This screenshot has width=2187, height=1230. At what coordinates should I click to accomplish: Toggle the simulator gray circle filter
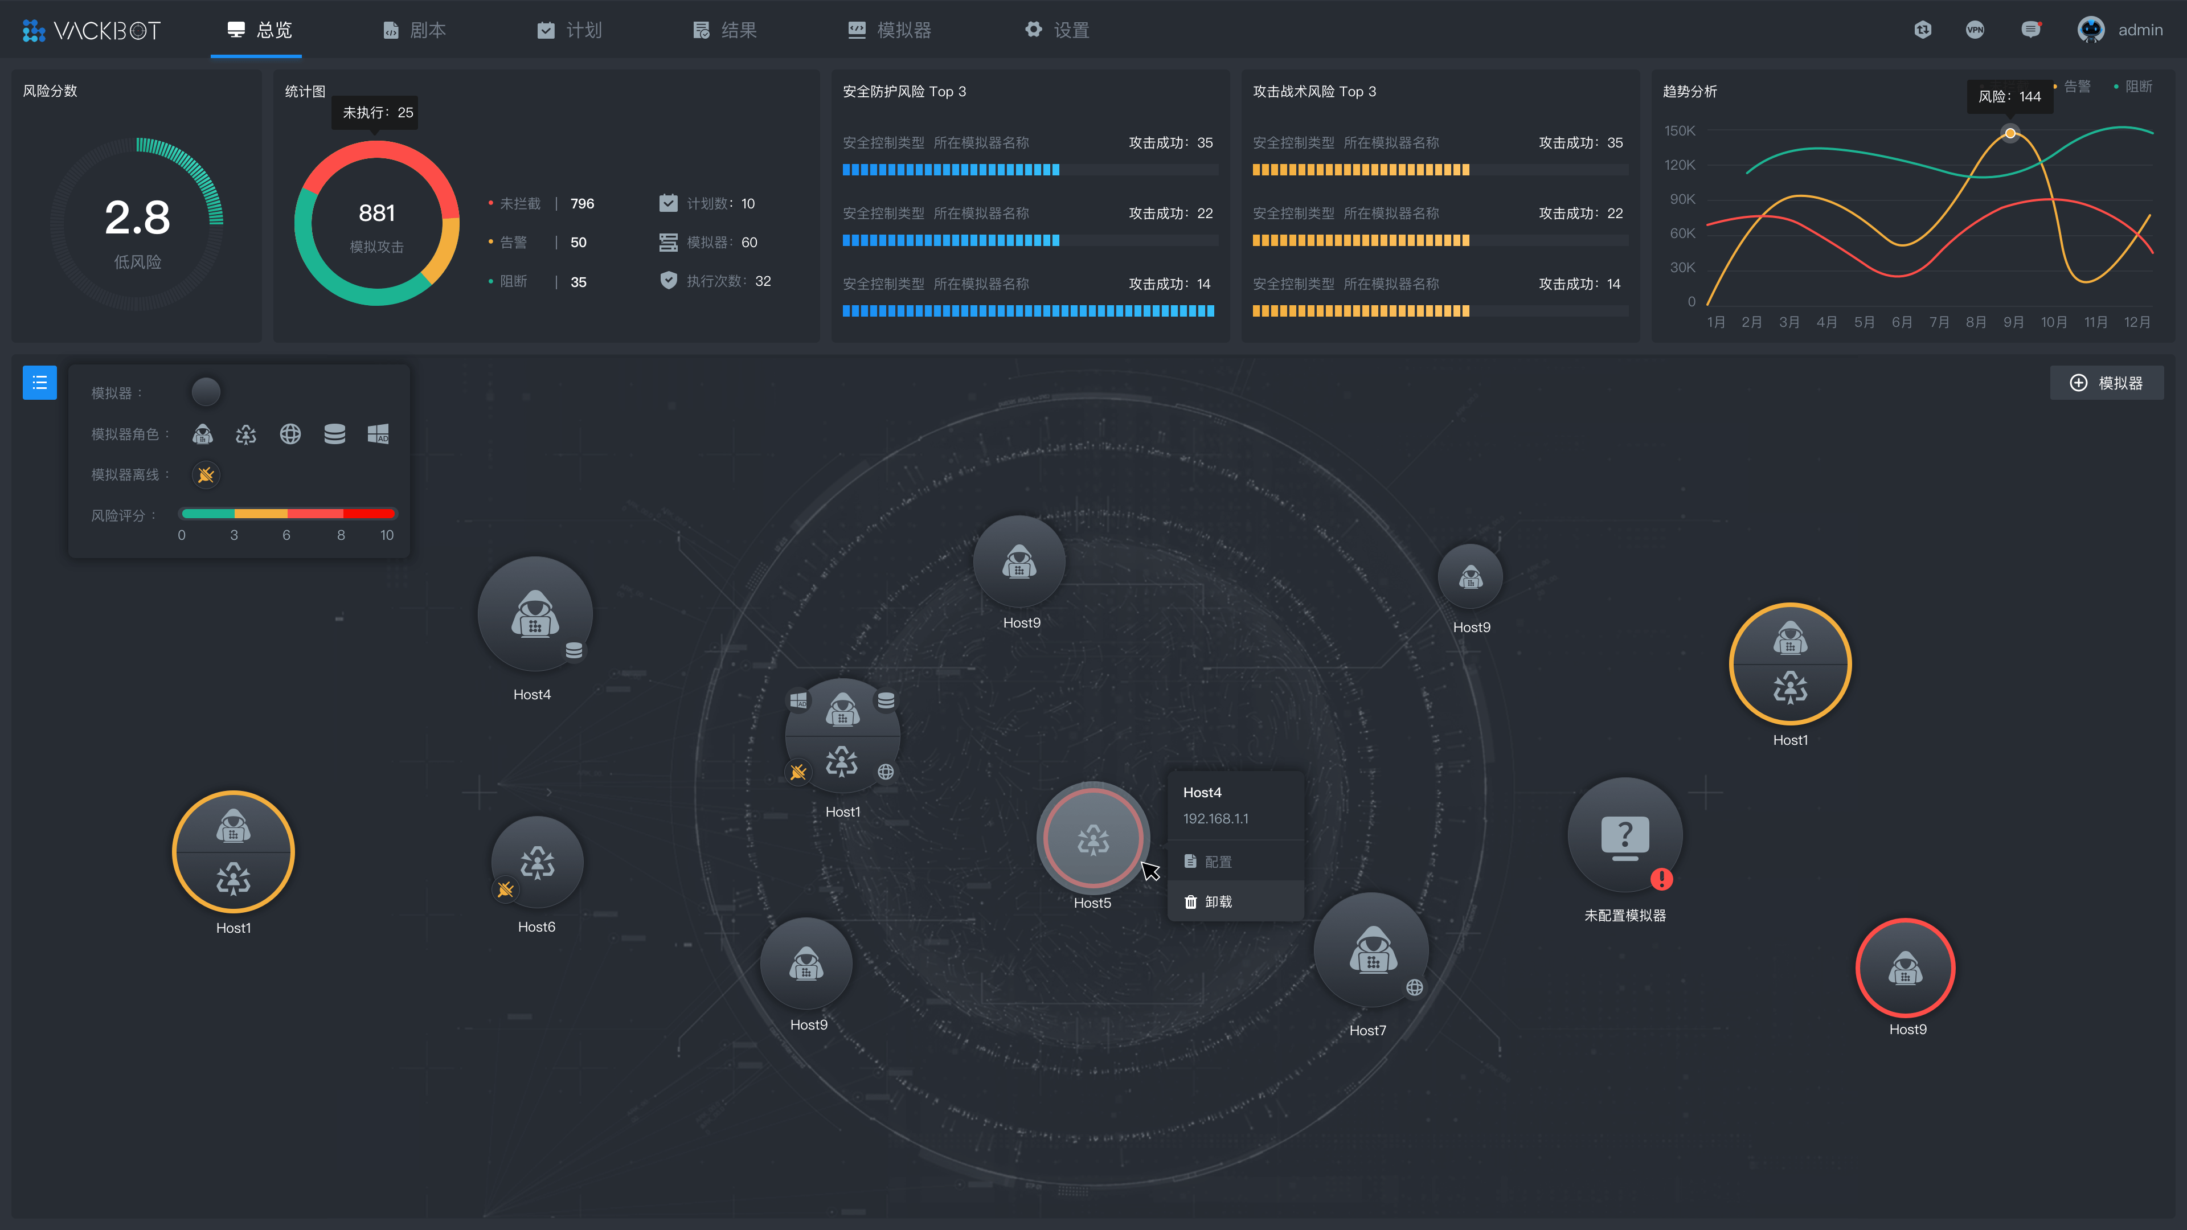pos(206,392)
